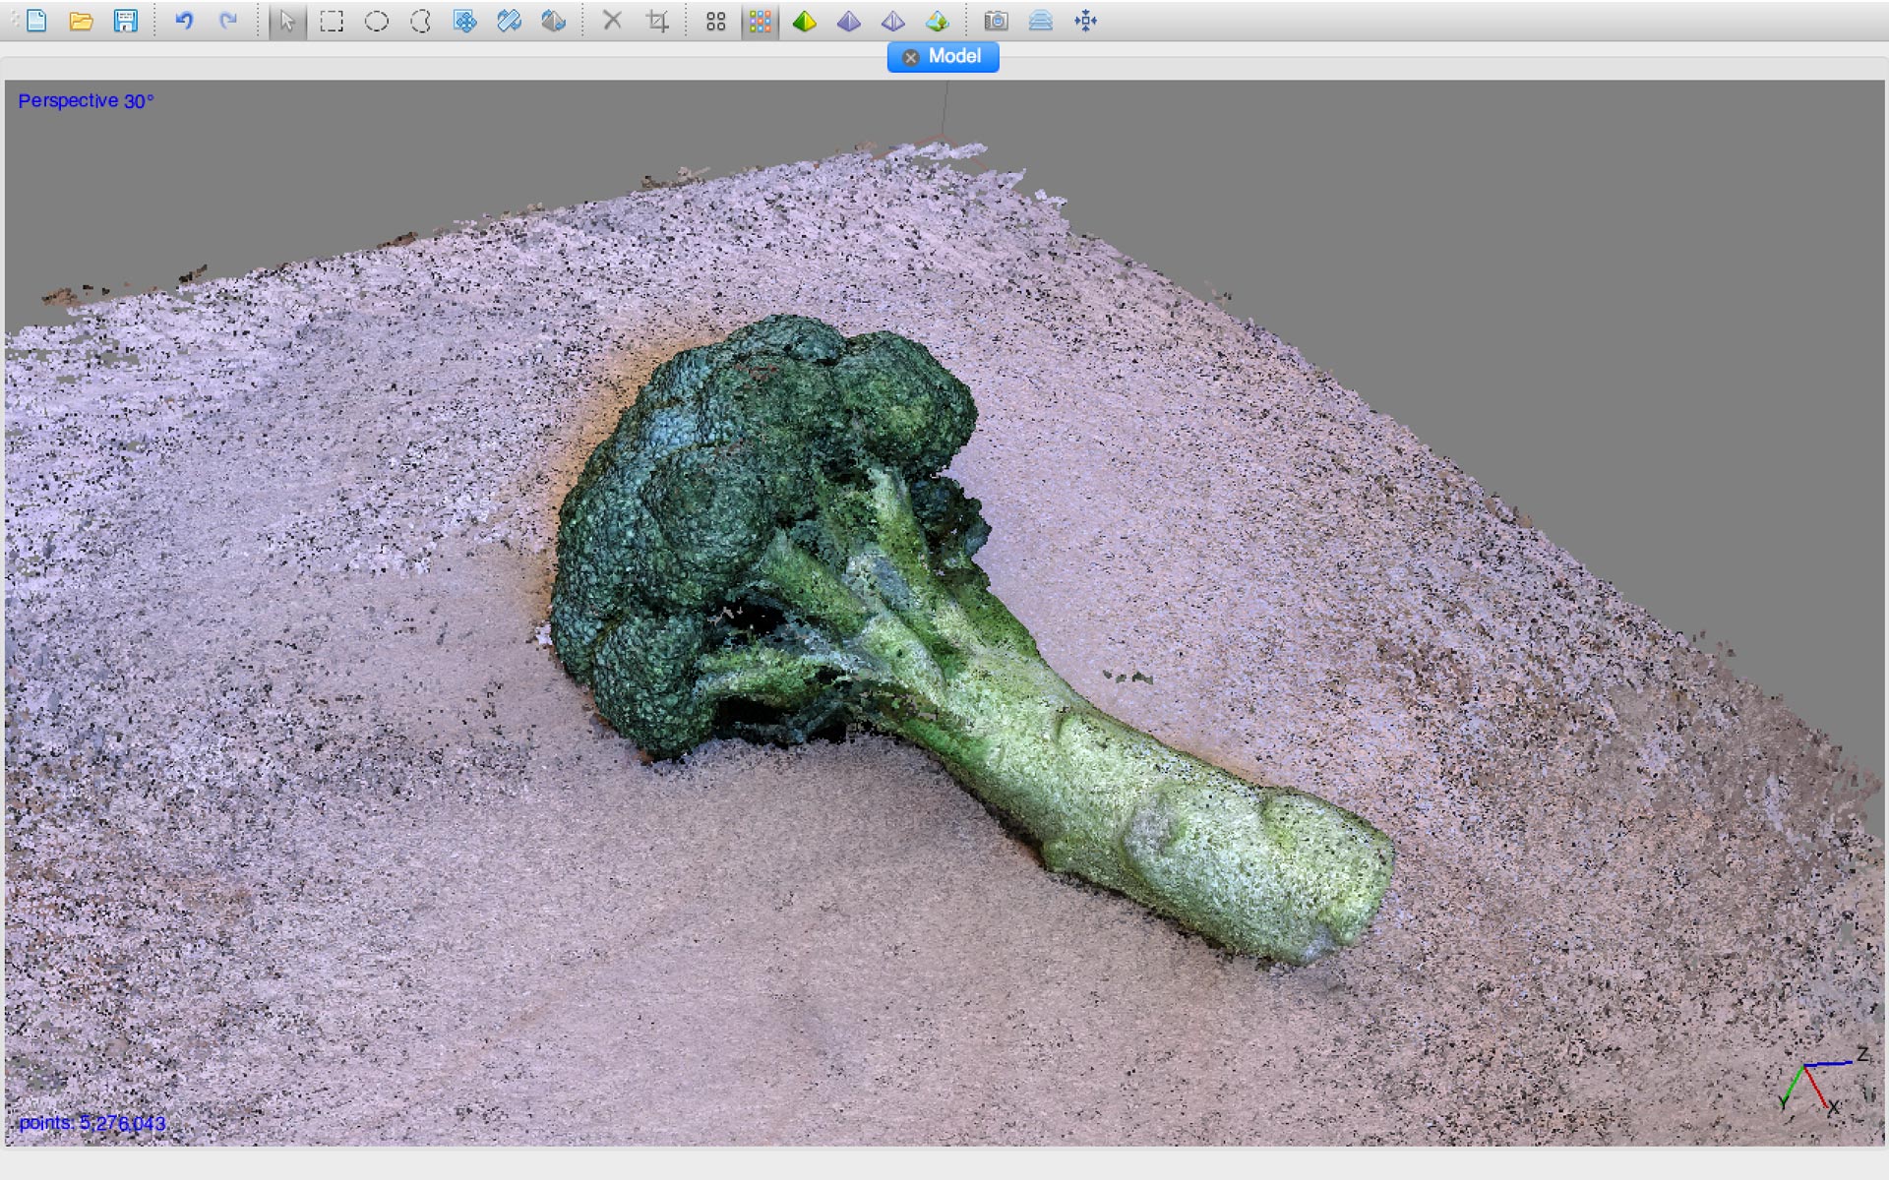Screen dimensions: 1889x1180
Task: Close the Model tab
Action: 911,57
